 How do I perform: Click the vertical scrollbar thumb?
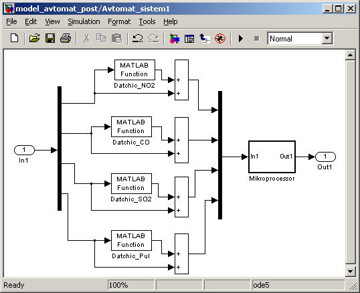pos(351,162)
